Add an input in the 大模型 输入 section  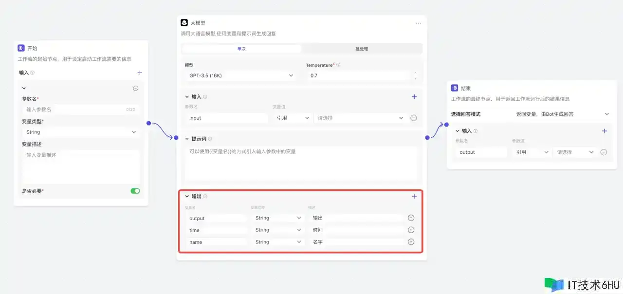[x=414, y=97]
